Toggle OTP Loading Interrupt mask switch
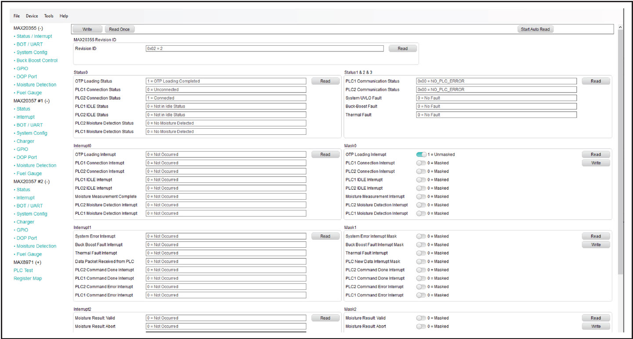The image size is (633, 339). coord(421,155)
